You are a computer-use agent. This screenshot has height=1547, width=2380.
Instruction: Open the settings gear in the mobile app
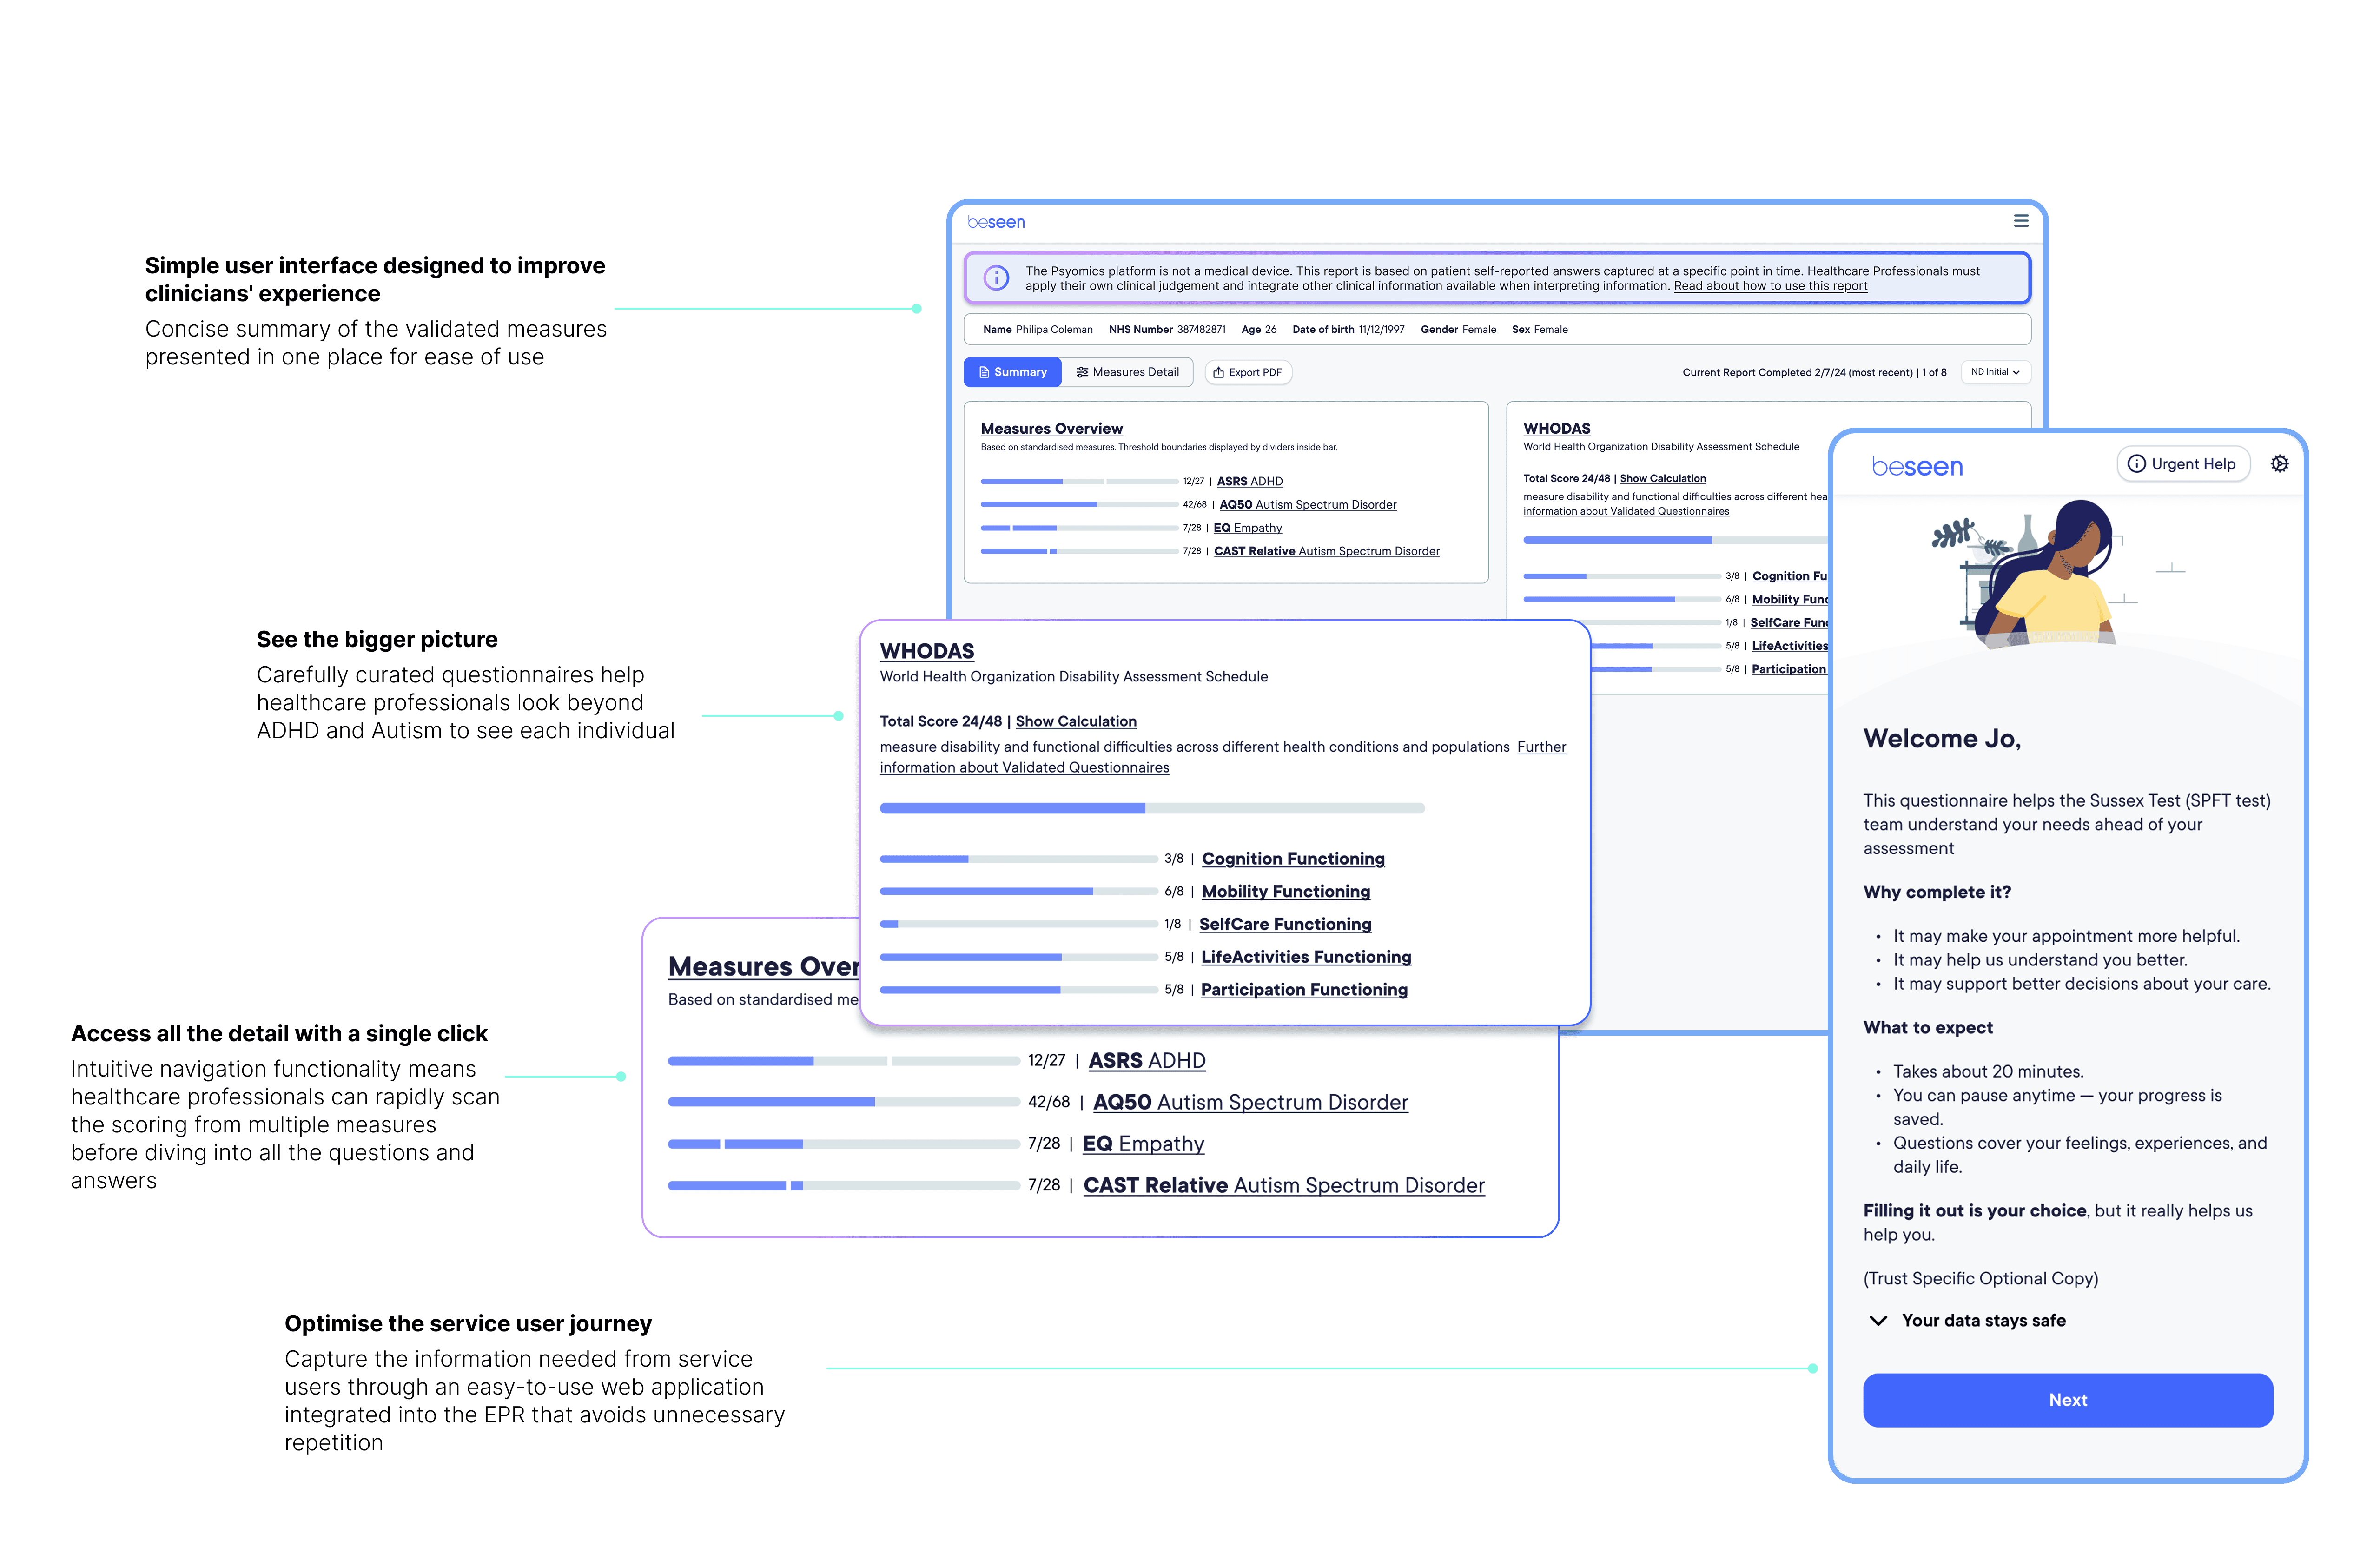click(2279, 464)
